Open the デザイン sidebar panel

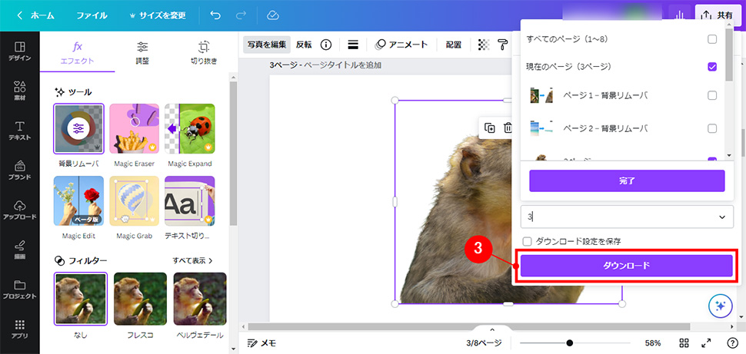click(19, 51)
